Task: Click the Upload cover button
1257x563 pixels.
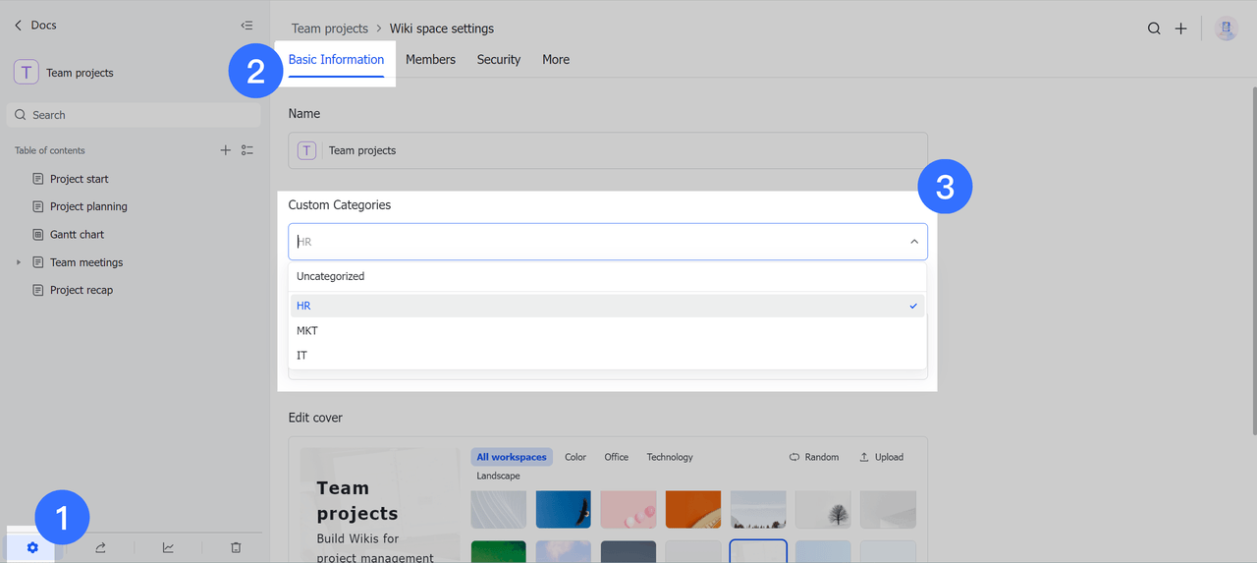Action: 881,457
